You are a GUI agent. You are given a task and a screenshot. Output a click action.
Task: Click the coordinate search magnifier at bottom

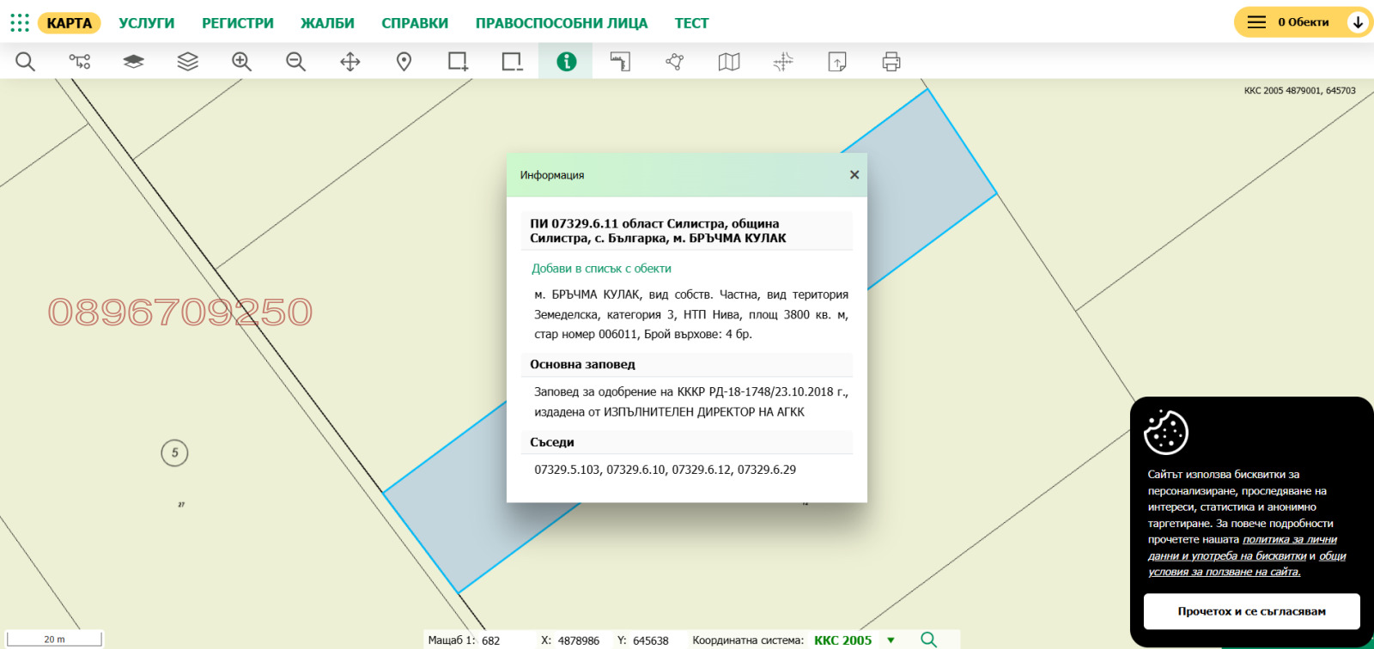(928, 640)
